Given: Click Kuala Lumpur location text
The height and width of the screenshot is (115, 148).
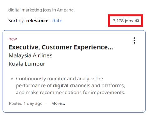Looking at the screenshot, I should click(27, 64).
